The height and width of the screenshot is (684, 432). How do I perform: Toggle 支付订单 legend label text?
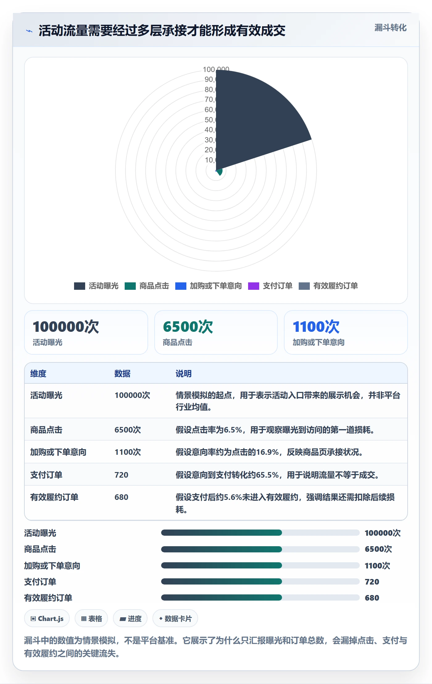[278, 286]
